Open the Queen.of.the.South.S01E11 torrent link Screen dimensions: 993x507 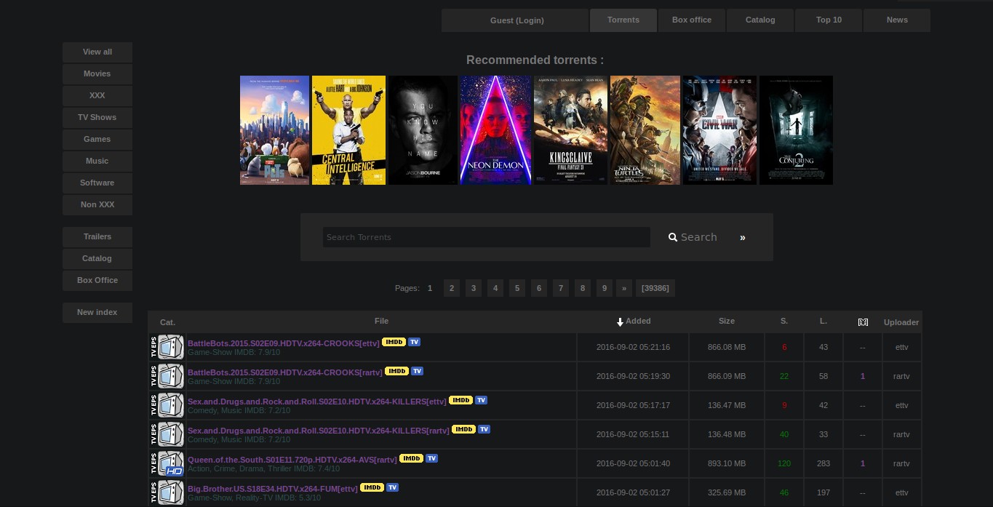(x=292, y=459)
